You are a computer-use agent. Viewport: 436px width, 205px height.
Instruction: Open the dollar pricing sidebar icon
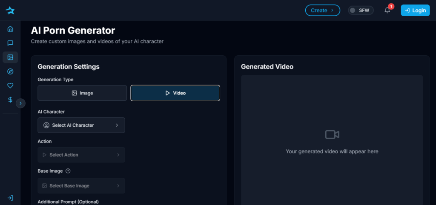click(x=10, y=100)
